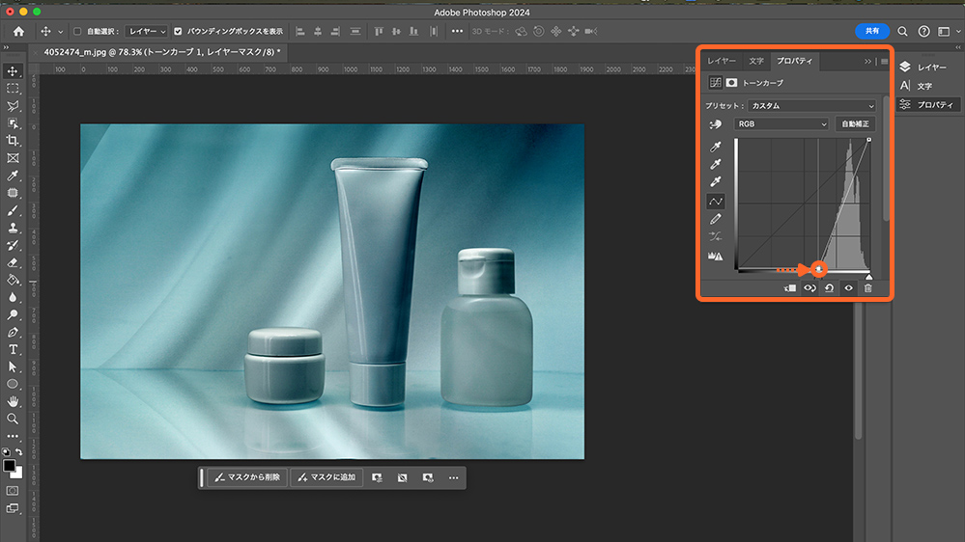The width and height of the screenshot is (965, 542).
Task: Open the プリセット カスタム dropdown
Action: pyautogui.click(x=811, y=105)
